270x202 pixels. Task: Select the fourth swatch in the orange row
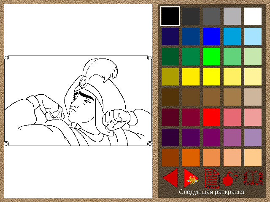(232, 158)
